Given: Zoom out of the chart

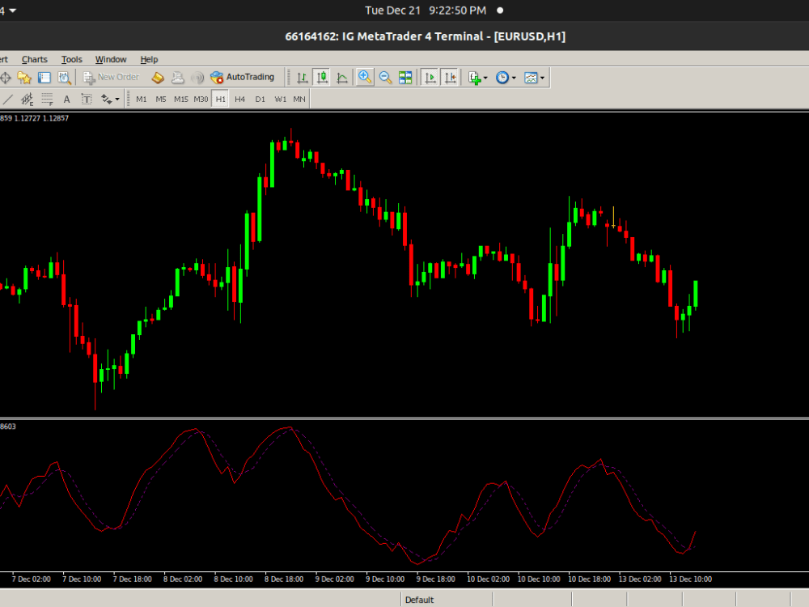Looking at the screenshot, I should [x=385, y=78].
